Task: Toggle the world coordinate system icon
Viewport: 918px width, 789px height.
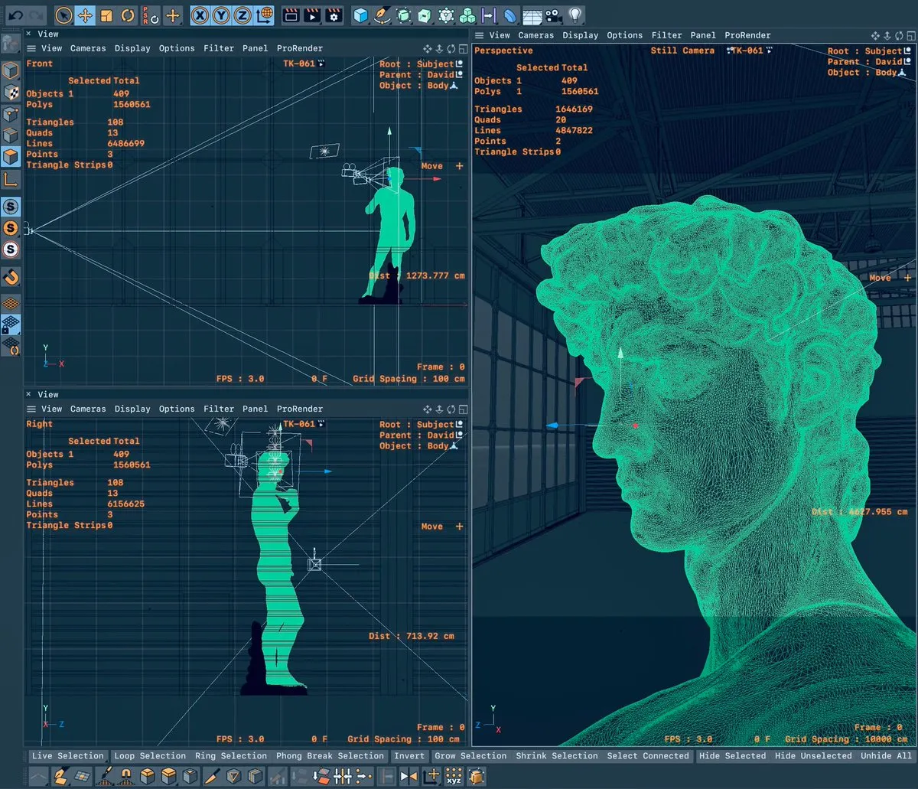Action: pos(265,15)
